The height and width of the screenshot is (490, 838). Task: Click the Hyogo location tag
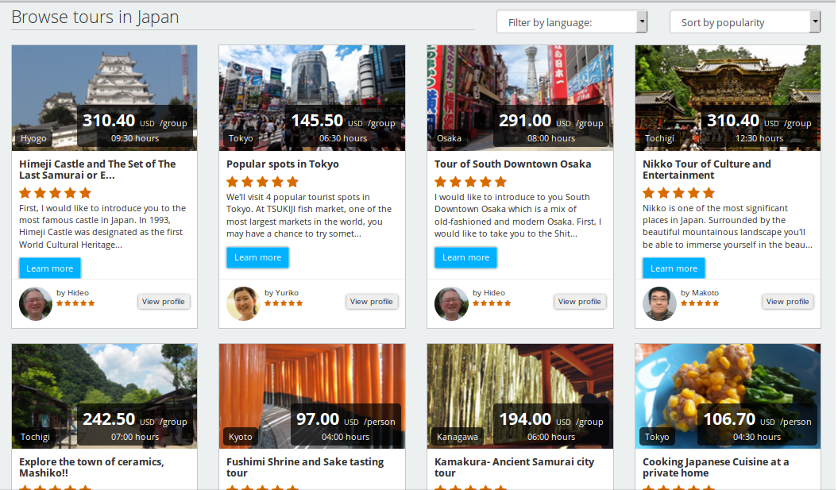(x=33, y=138)
